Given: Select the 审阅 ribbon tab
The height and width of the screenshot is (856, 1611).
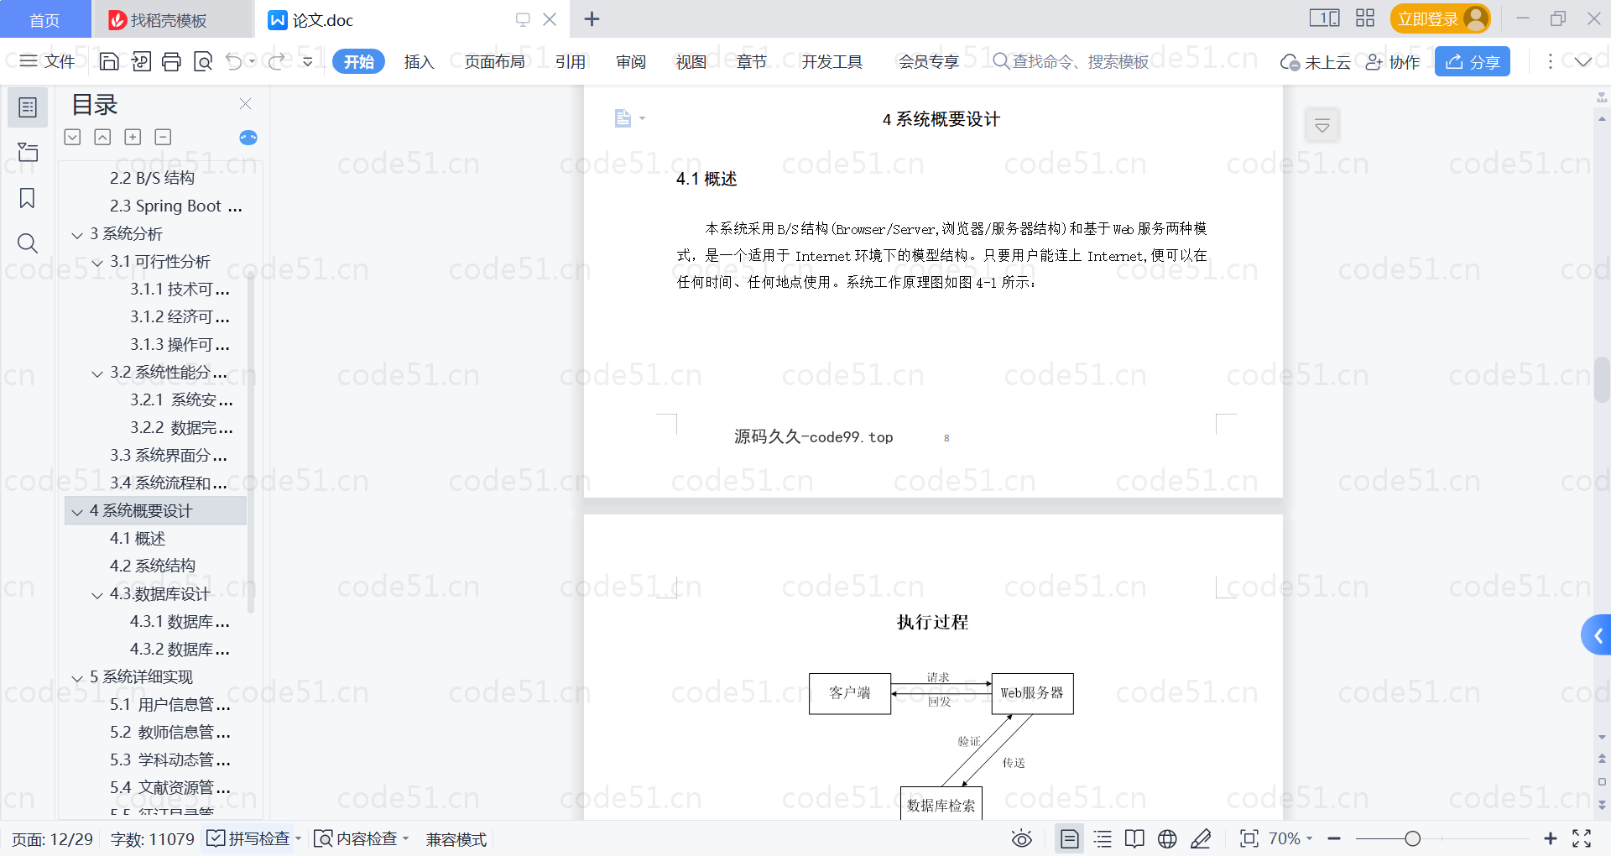Looking at the screenshot, I should [631, 61].
